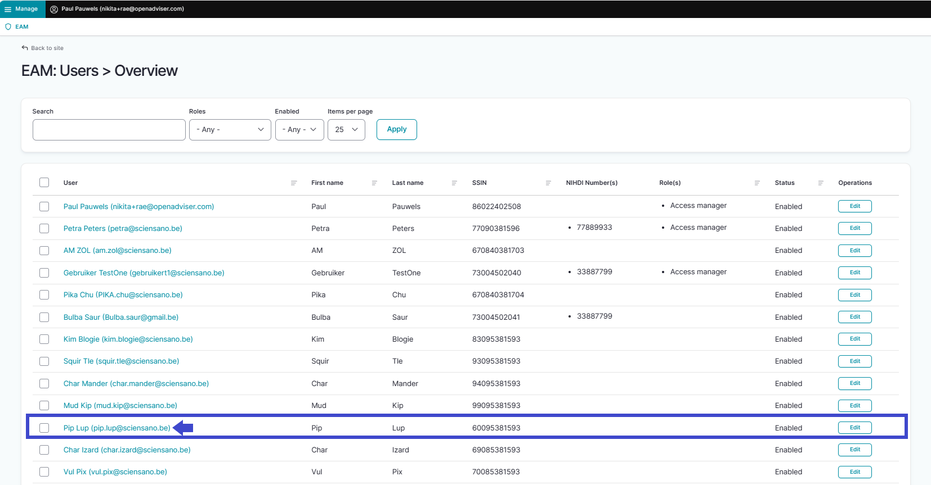Screen dimensions: 931x485
Task: Sort by Status column icon
Action: point(821,183)
